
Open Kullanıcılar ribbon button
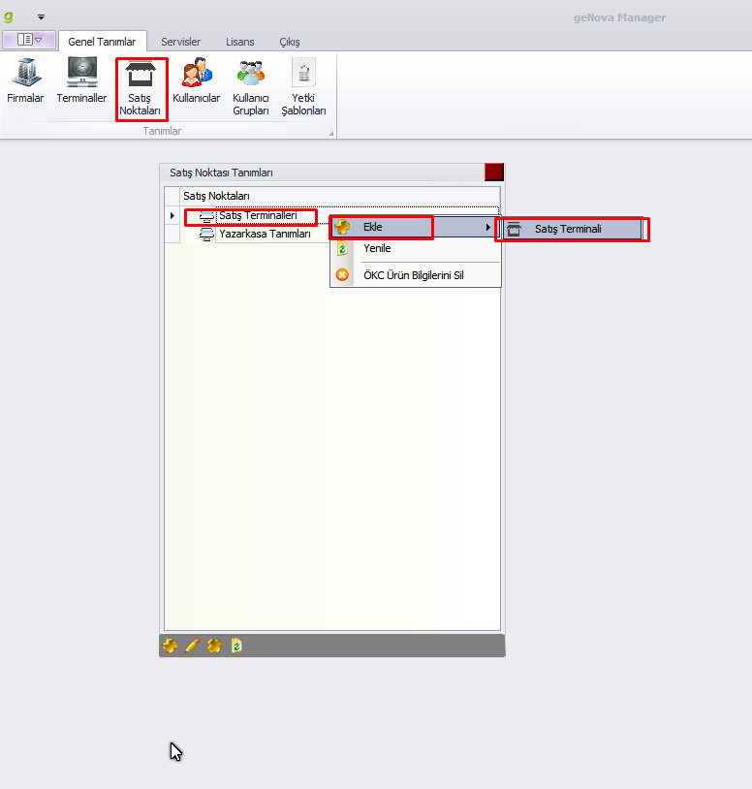(x=196, y=81)
